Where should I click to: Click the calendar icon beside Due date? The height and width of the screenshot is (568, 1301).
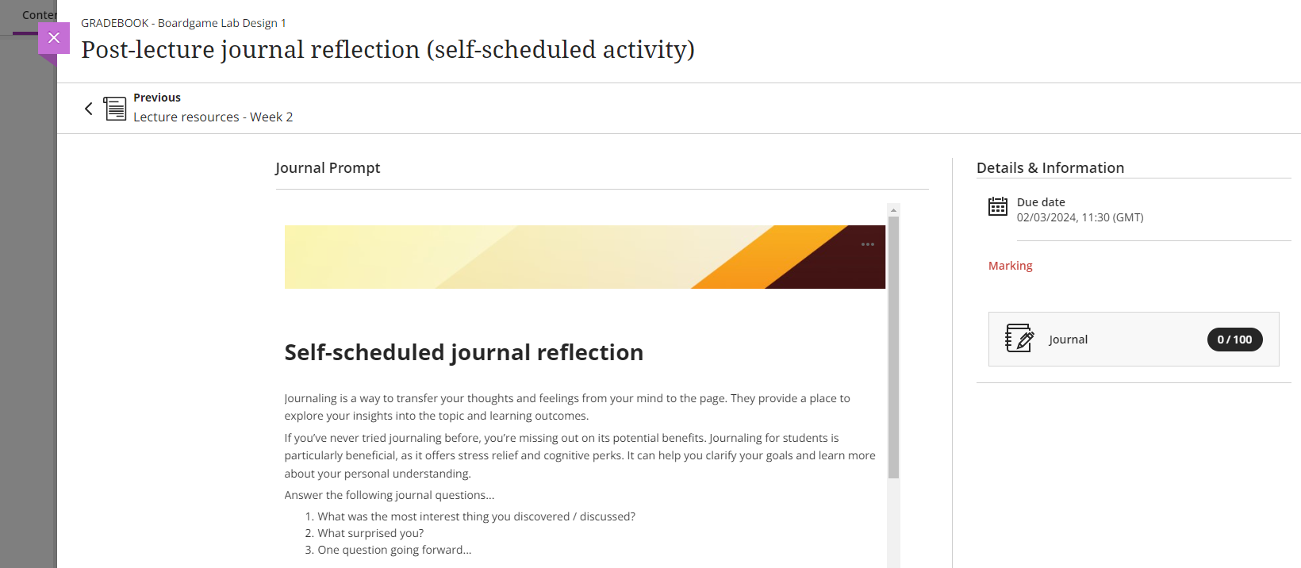pos(997,206)
